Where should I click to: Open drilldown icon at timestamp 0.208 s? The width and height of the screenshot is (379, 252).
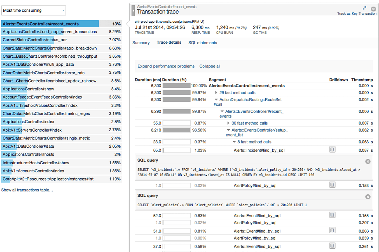click(332, 230)
